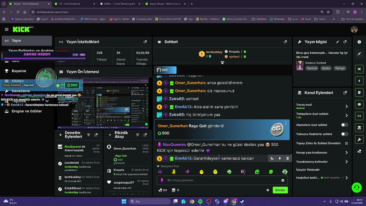This screenshot has height=206, width=366.
Task: Click the Turkish tag in Yayın bilgisi
Action: coord(312,68)
